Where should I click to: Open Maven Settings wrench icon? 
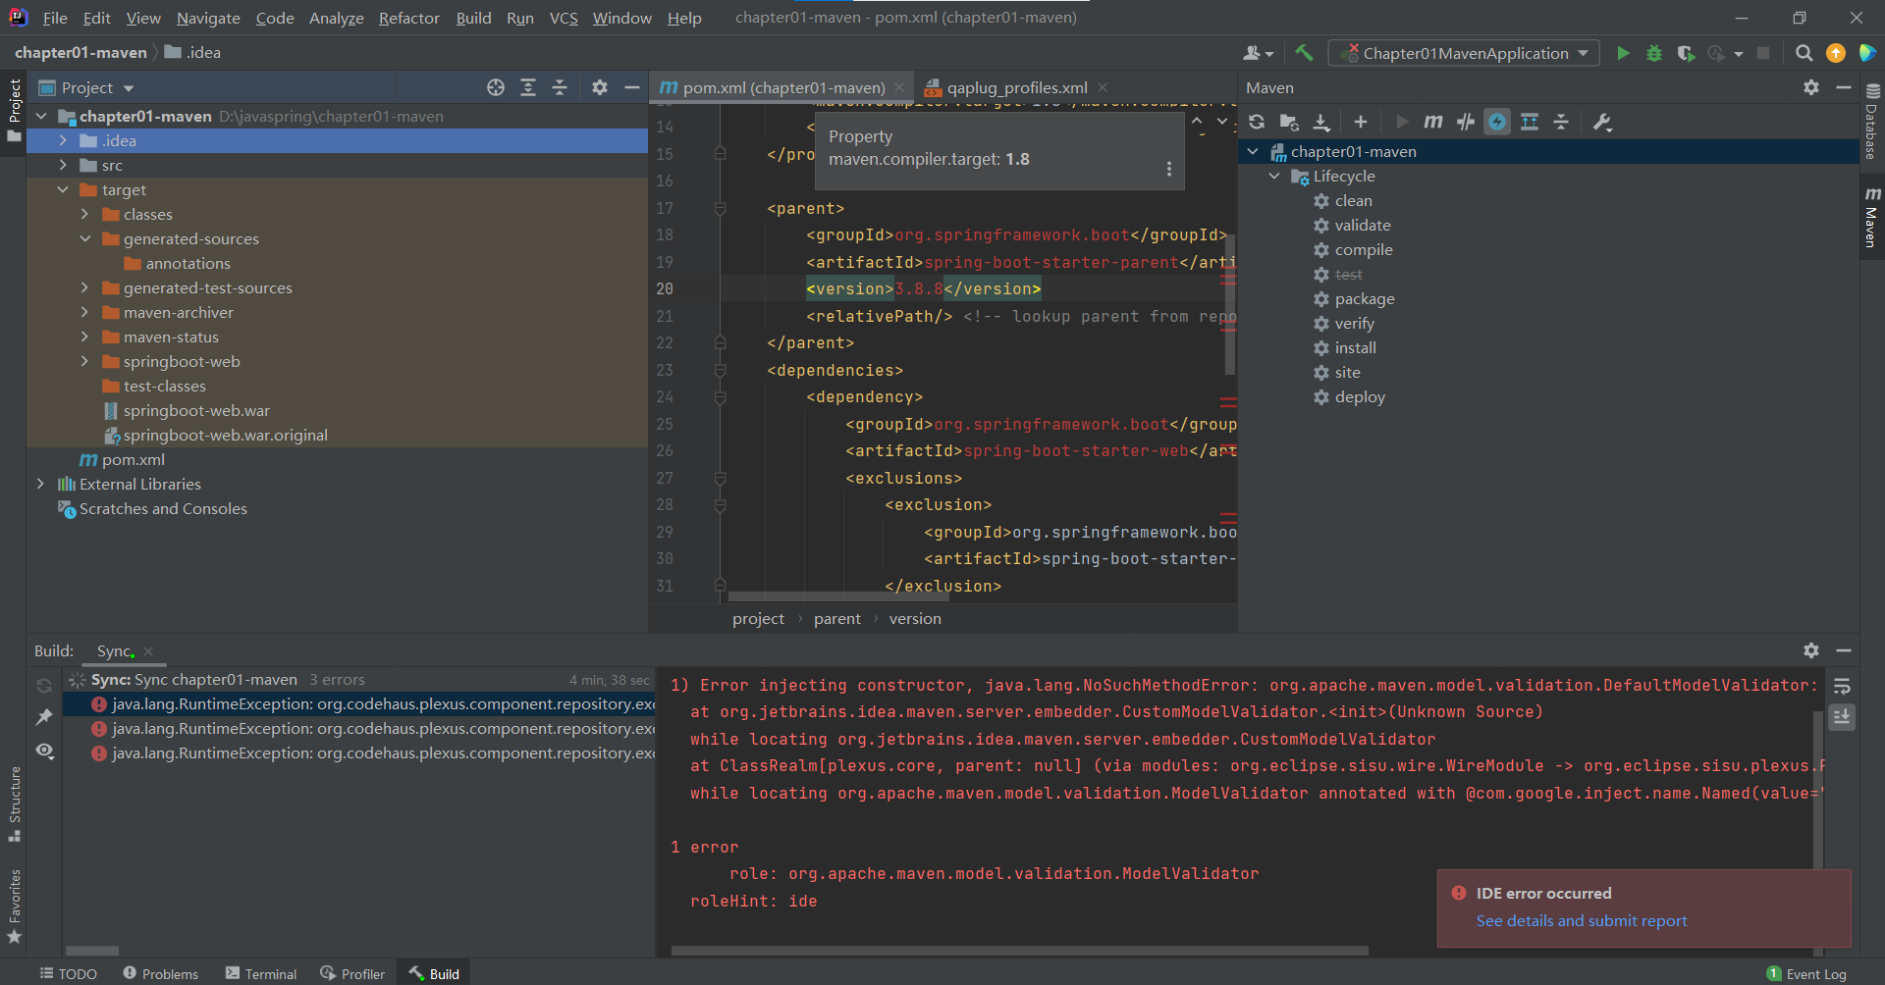point(1602,122)
